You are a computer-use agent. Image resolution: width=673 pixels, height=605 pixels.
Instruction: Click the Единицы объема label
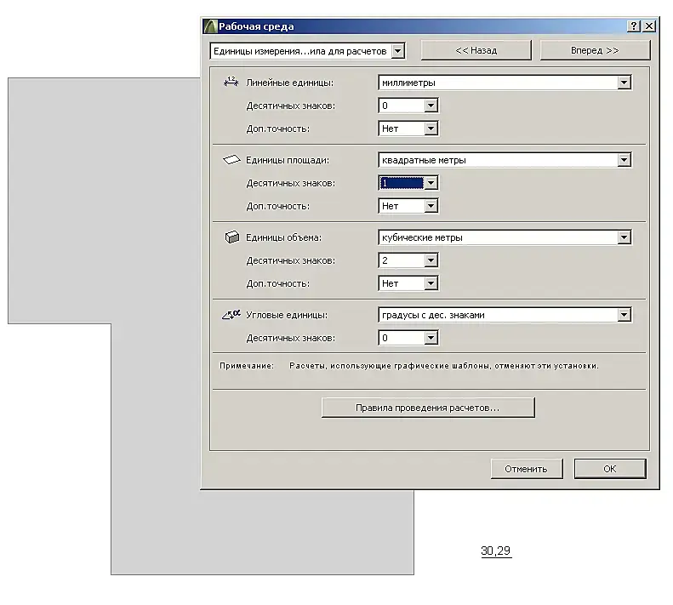283,237
